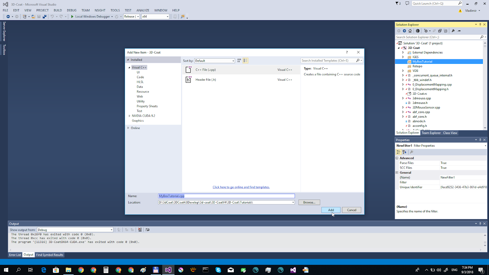Toggle pin on the Properties panel
489x275 pixels.
tap(480, 140)
